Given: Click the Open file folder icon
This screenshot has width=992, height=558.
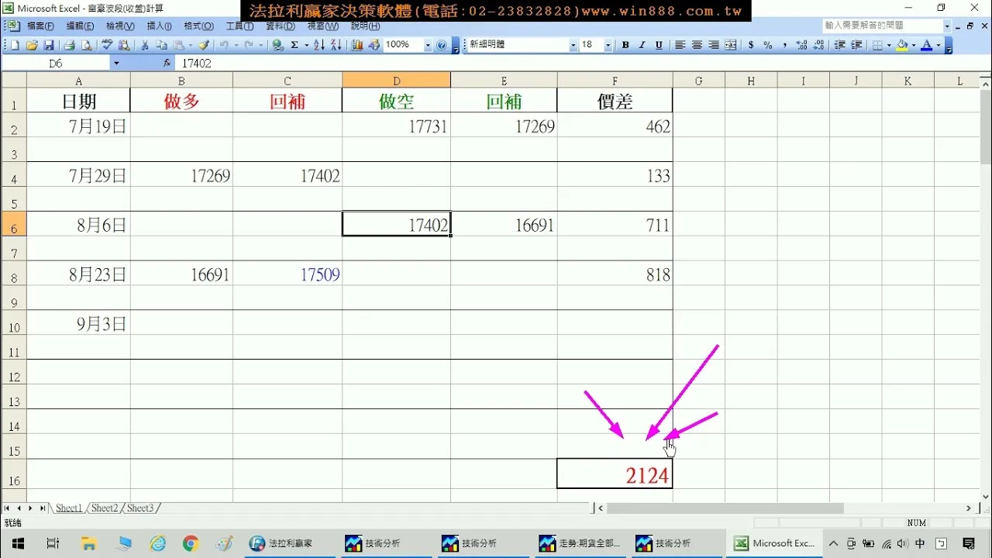Looking at the screenshot, I should point(32,45).
